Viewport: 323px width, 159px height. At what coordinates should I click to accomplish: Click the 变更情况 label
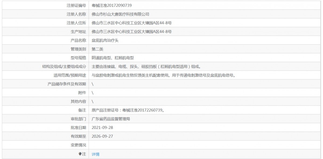[x=78, y=145]
